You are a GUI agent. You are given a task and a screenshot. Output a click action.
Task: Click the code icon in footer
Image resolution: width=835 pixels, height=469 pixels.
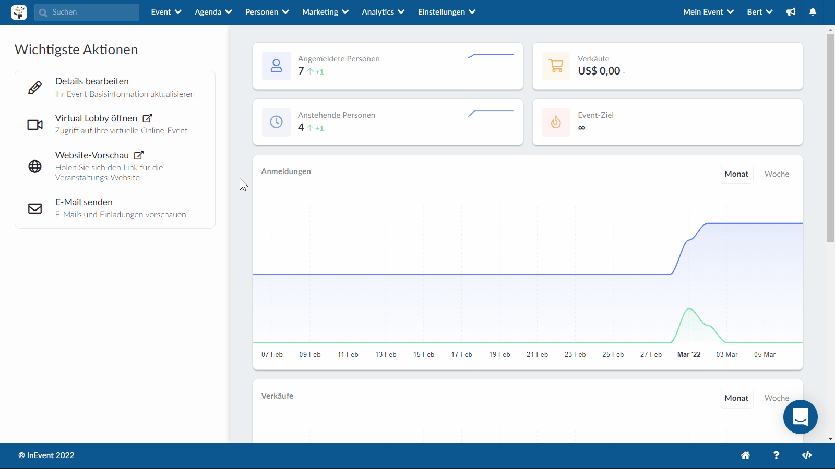pyautogui.click(x=807, y=455)
